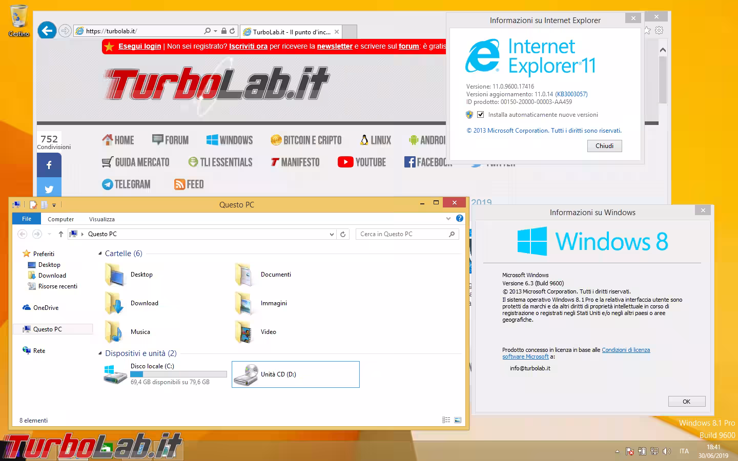Toggle large icons view in Explorer status bar

457,420
